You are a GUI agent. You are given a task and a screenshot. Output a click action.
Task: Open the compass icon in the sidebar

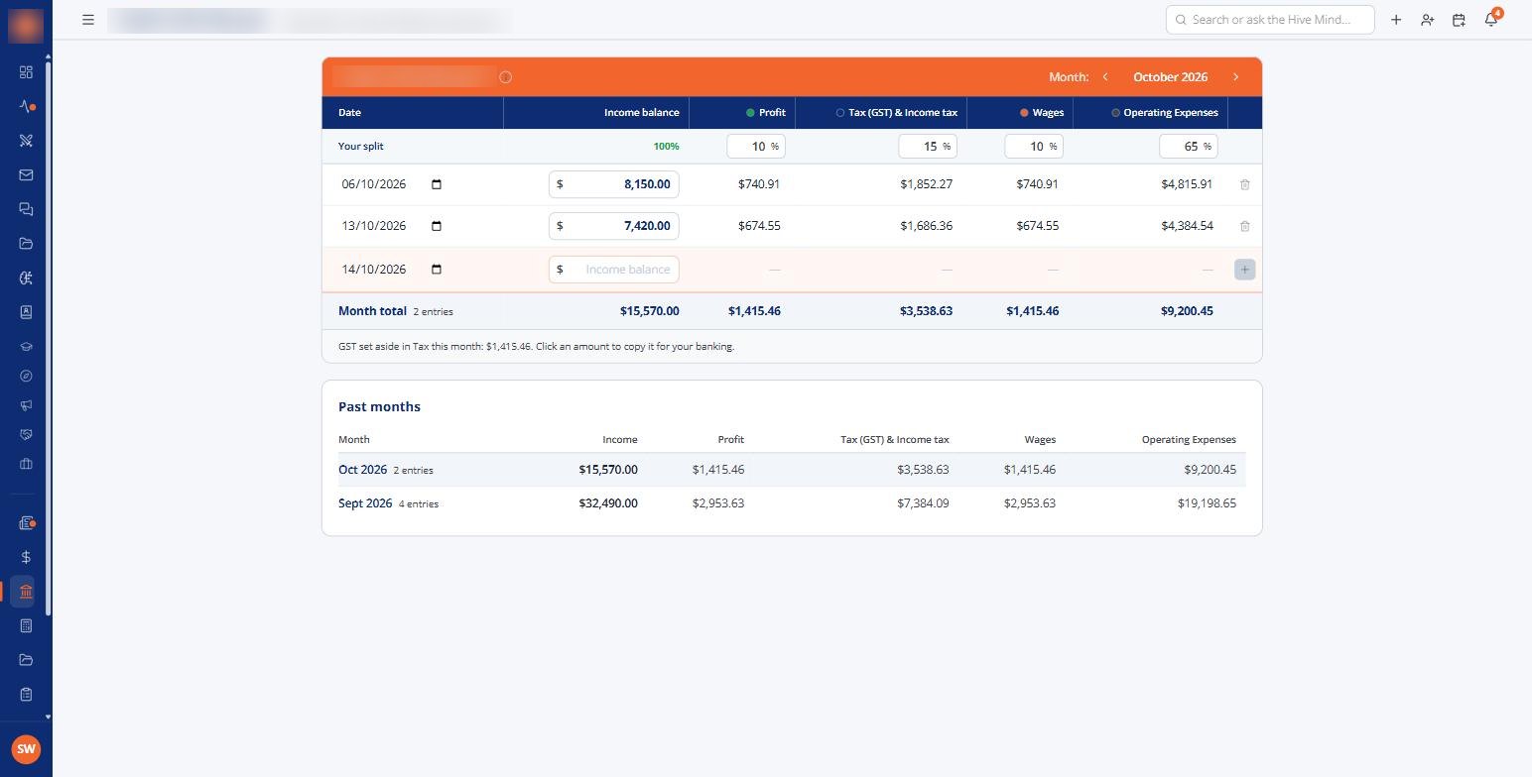[x=26, y=376]
